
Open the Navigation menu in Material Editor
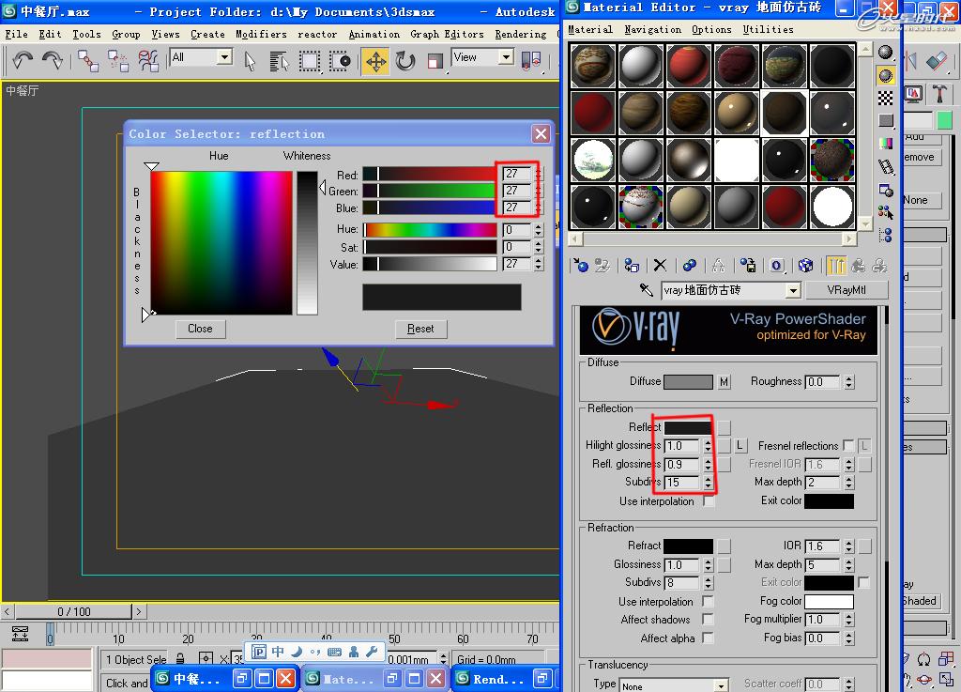click(653, 29)
